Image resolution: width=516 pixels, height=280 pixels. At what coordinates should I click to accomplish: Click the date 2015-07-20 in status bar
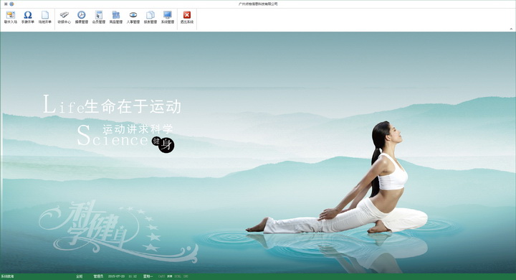coord(117,276)
